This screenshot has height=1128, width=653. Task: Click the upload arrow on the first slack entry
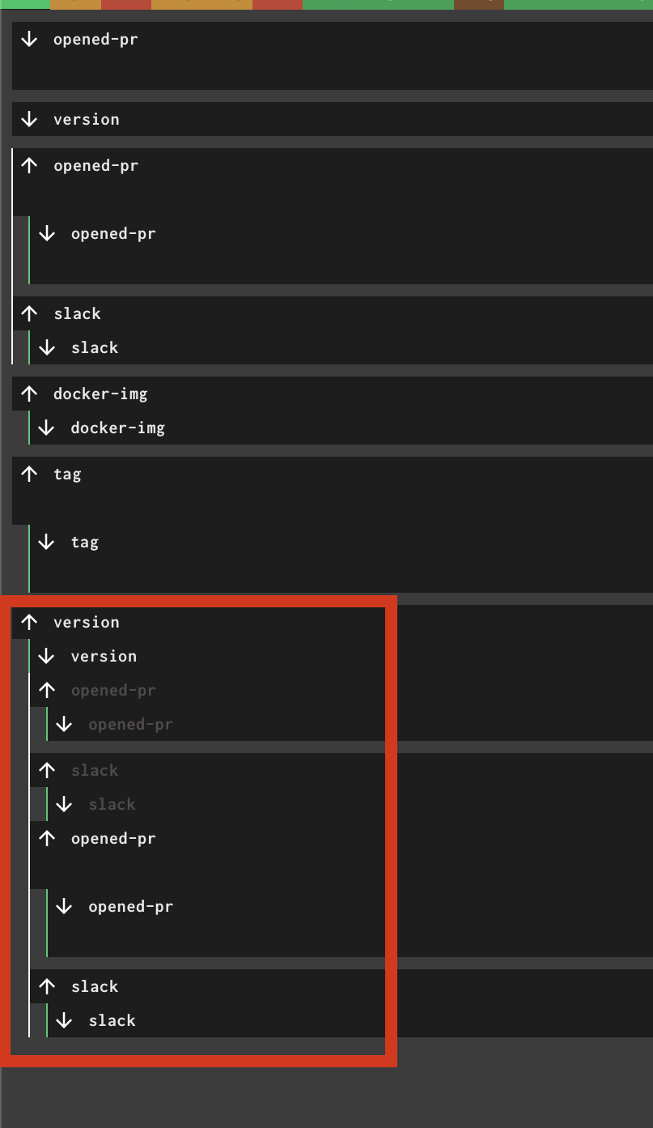click(x=29, y=313)
